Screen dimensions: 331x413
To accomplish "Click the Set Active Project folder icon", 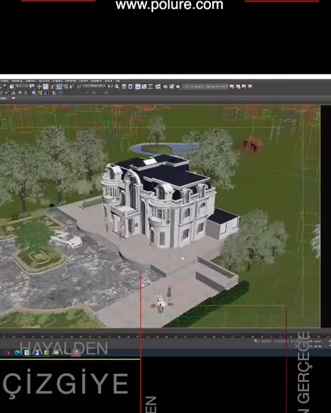I will [x=232, y=87].
